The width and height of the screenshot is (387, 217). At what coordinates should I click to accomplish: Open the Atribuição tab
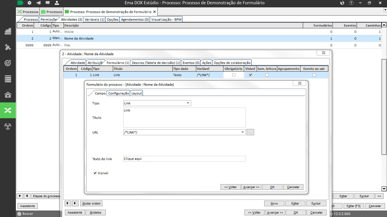click(95, 63)
